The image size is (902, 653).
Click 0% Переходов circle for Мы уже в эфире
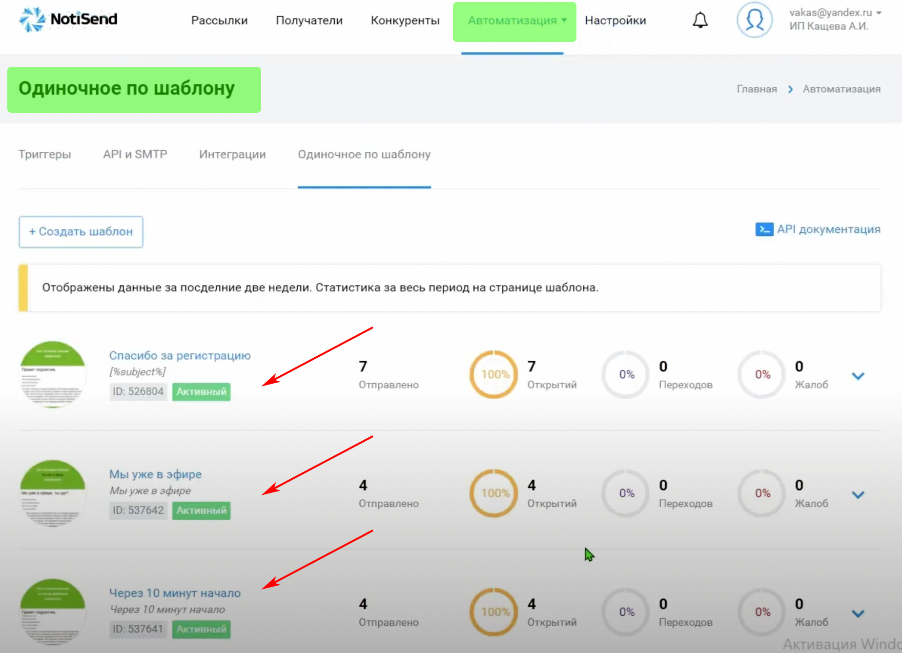tap(626, 493)
